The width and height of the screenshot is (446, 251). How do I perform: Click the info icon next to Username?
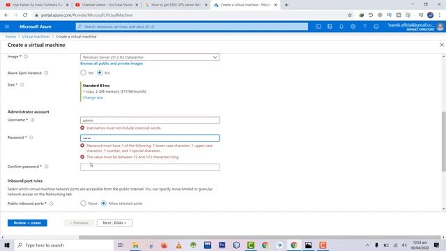(33, 120)
